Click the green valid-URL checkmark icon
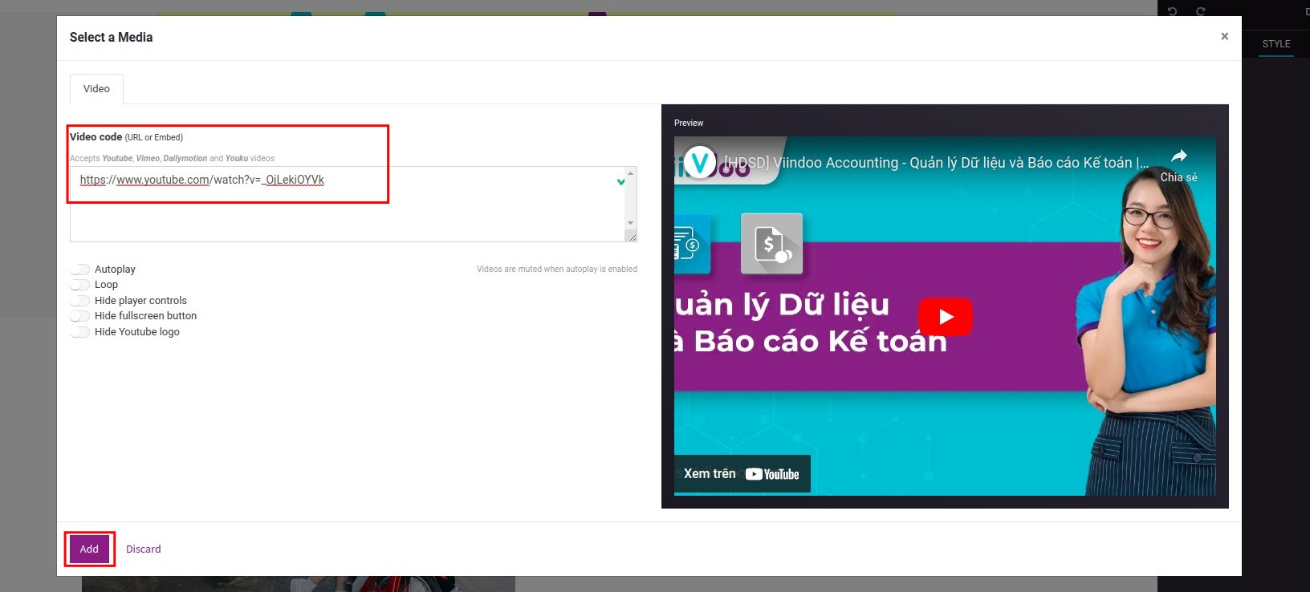The height and width of the screenshot is (592, 1310). click(620, 182)
